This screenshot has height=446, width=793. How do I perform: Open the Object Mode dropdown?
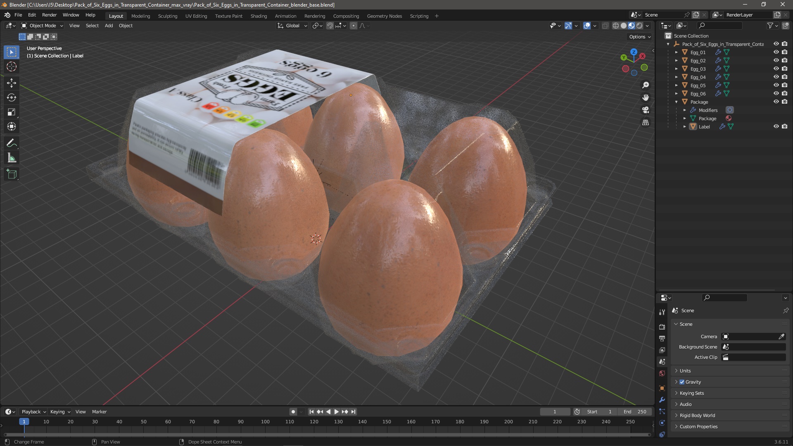(42, 26)
